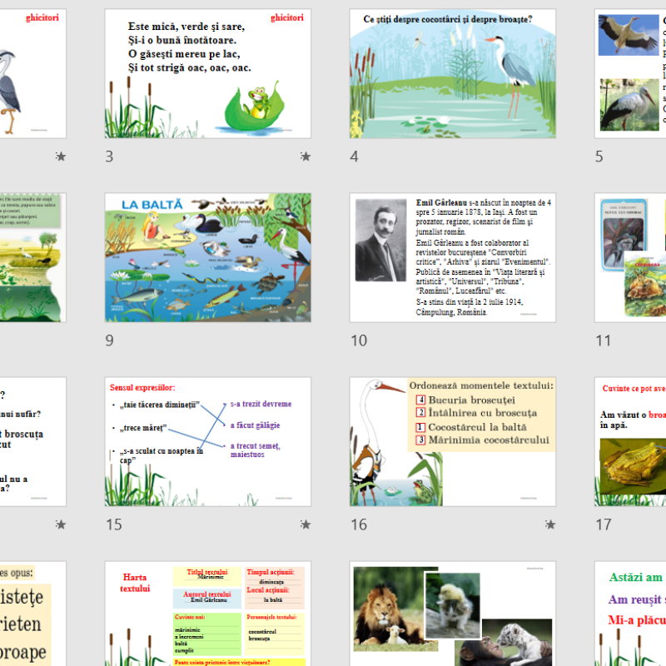Click the slide number 10 label
Screen dimensions: 666x666
tap(359, 340)
